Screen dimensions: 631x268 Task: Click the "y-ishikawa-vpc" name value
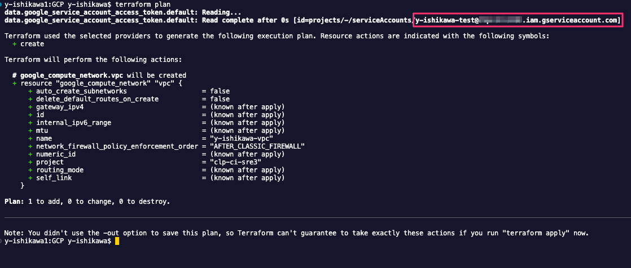point(242,138)
